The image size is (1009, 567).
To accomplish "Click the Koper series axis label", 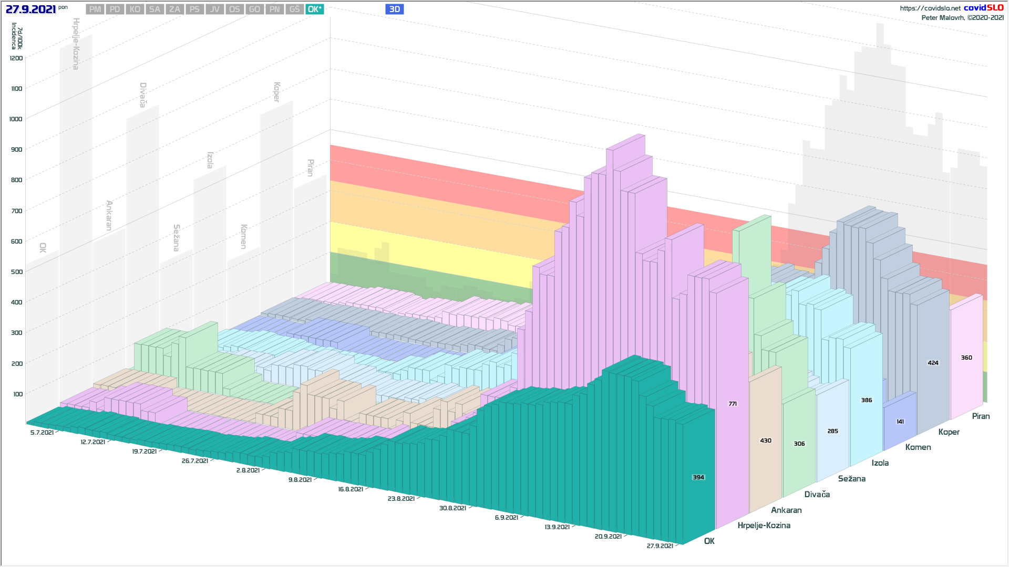I will click(x=949, y=432).
